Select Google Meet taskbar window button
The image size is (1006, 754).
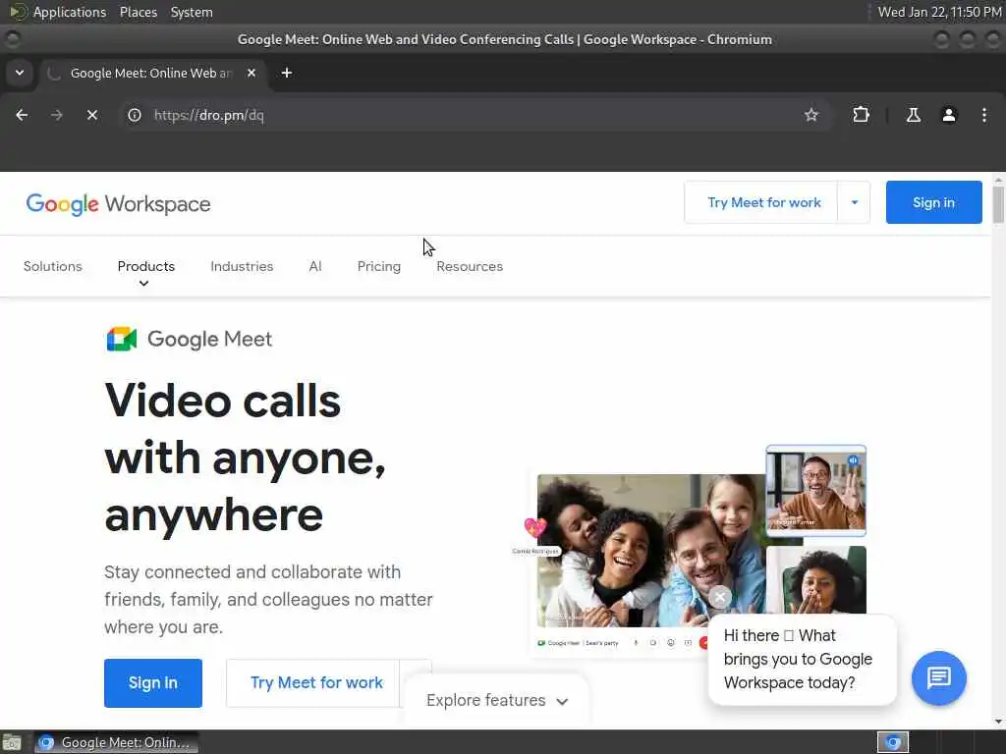(116, 742)
